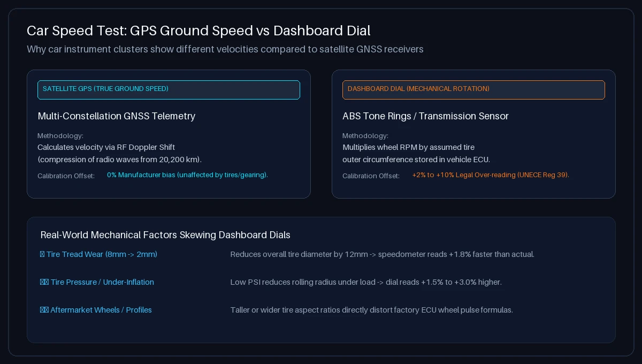Click 'Real-World Mechanical Factors Skewing Dashboard Dials' heading

(x=165, y=235)
